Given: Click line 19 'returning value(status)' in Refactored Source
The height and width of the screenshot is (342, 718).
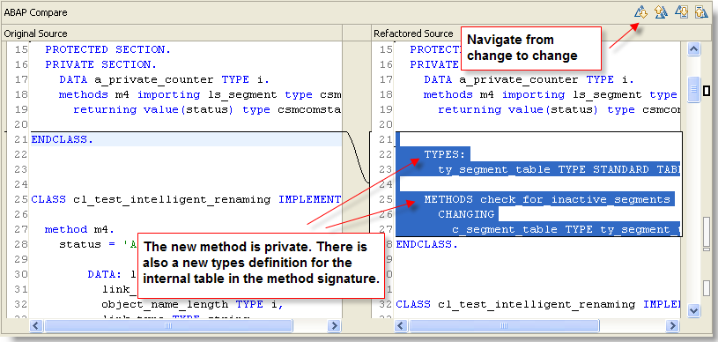Looking at the screenshot, I should [519, 110].
